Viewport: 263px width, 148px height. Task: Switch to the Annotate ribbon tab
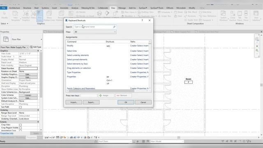coord(64,8)
